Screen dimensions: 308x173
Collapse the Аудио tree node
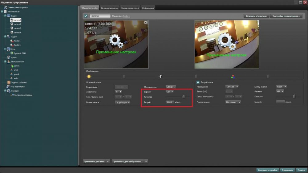5,37
